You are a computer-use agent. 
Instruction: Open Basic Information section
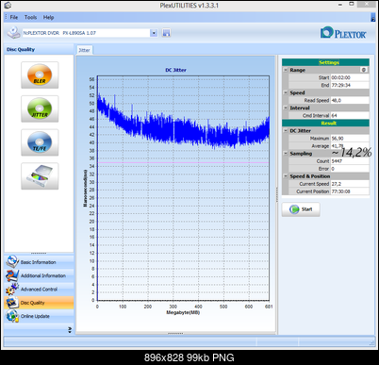pyautogui.click(x=39, y=261)
